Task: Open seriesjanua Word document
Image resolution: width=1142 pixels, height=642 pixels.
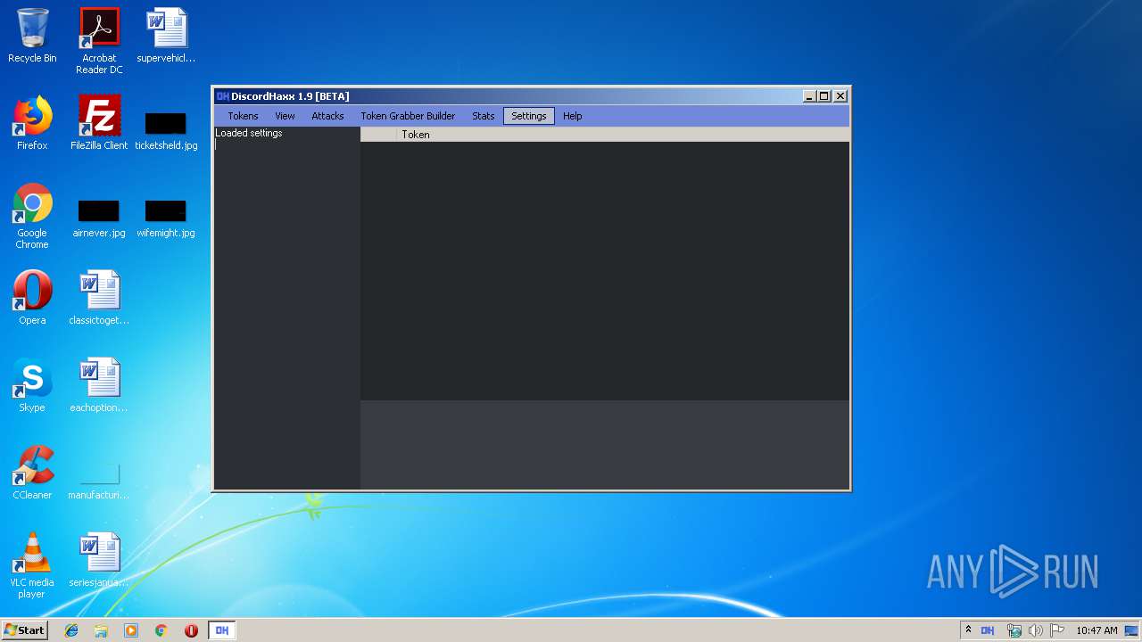Action: (99, 560)
